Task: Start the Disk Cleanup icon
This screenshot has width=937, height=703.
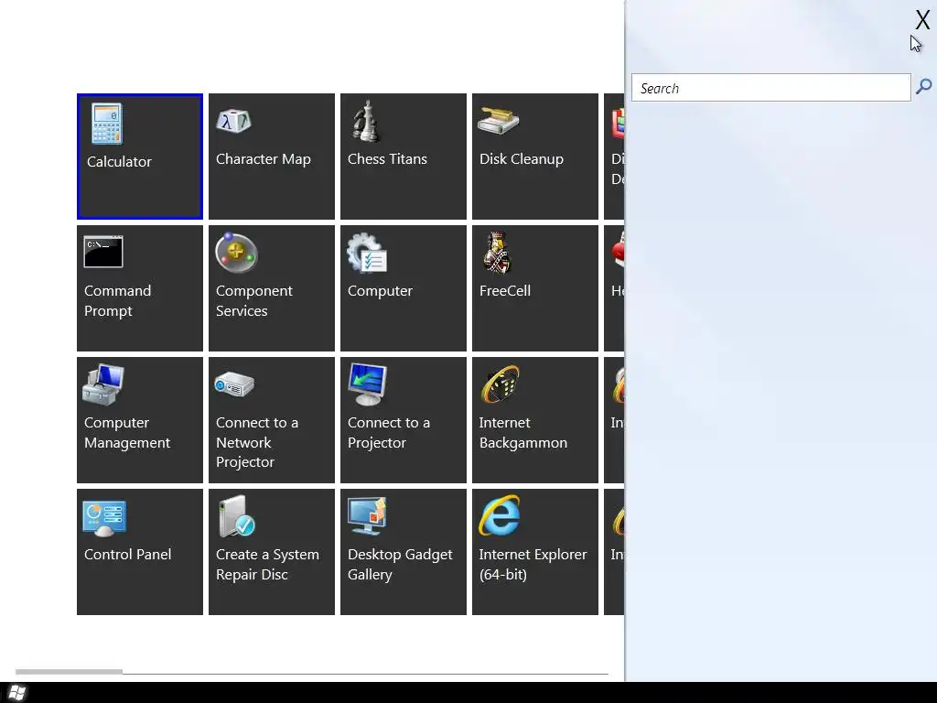Action: [x=499, y=122]
